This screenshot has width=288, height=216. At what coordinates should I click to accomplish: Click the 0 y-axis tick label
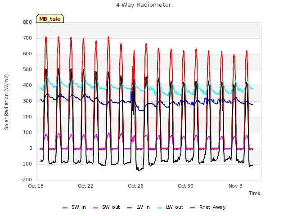(x=31, y=148)
